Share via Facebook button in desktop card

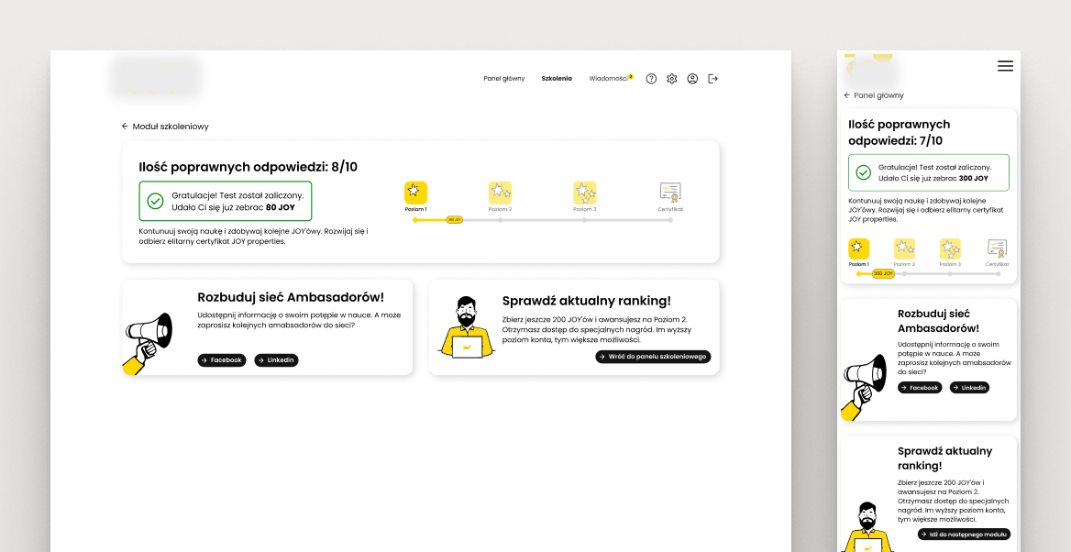coord(222,360)
